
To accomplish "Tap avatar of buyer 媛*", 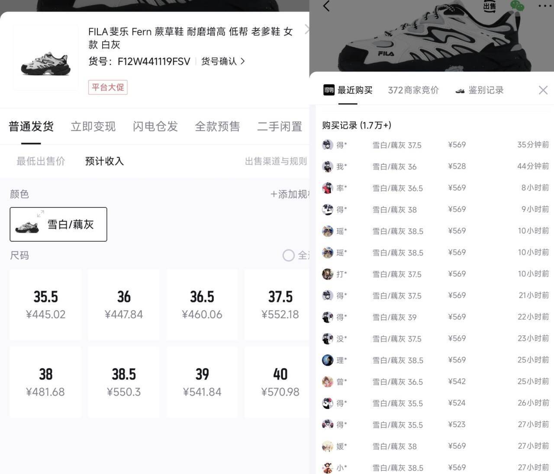I will [x=328, y=446].
